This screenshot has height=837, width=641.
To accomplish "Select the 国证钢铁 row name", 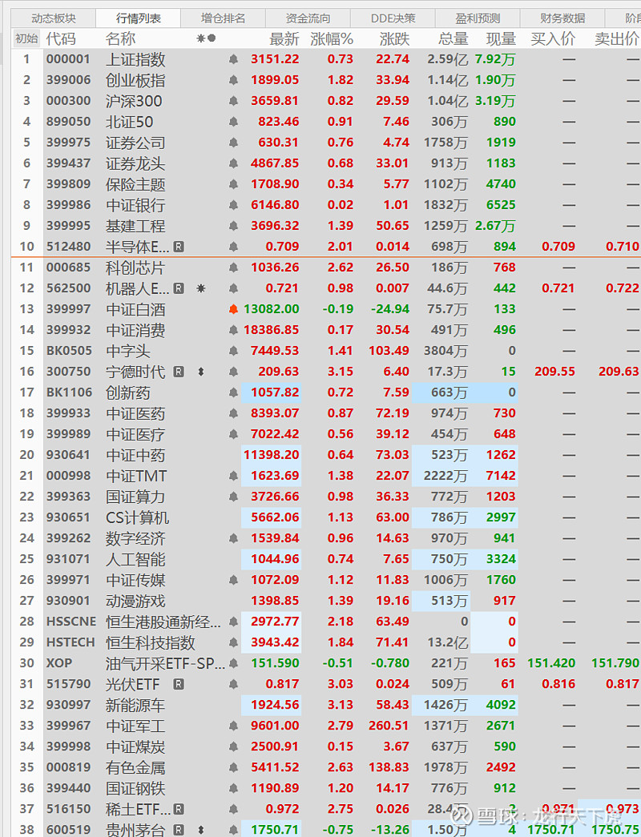I will pos(135,788).
